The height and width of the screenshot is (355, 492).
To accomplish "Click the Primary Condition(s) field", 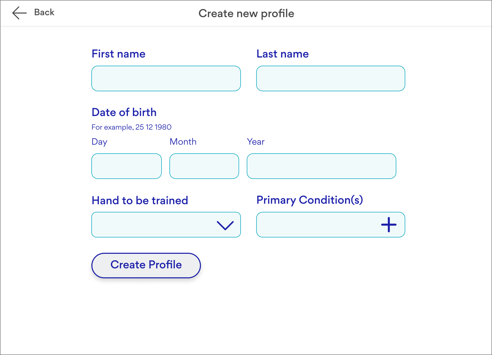I will [x=317, y=225].
